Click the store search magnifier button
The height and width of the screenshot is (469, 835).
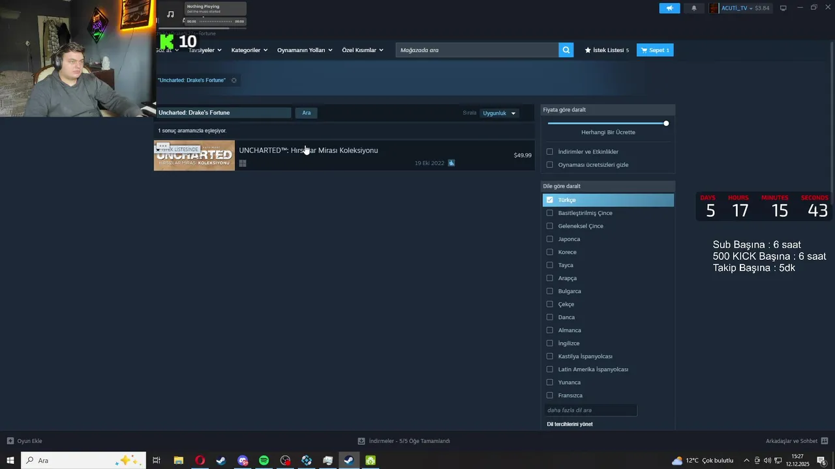click(x=566, y=50)
